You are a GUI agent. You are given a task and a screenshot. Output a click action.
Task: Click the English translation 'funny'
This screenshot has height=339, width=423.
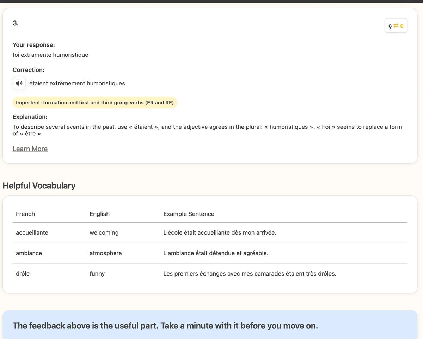click(x=97, y=273)
